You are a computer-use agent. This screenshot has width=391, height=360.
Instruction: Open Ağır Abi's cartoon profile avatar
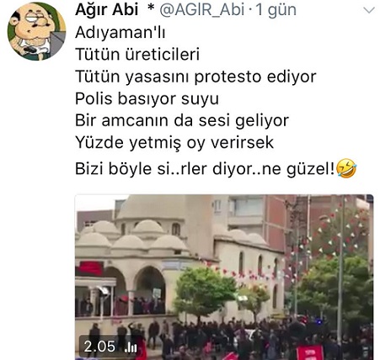tap(36, 31)
